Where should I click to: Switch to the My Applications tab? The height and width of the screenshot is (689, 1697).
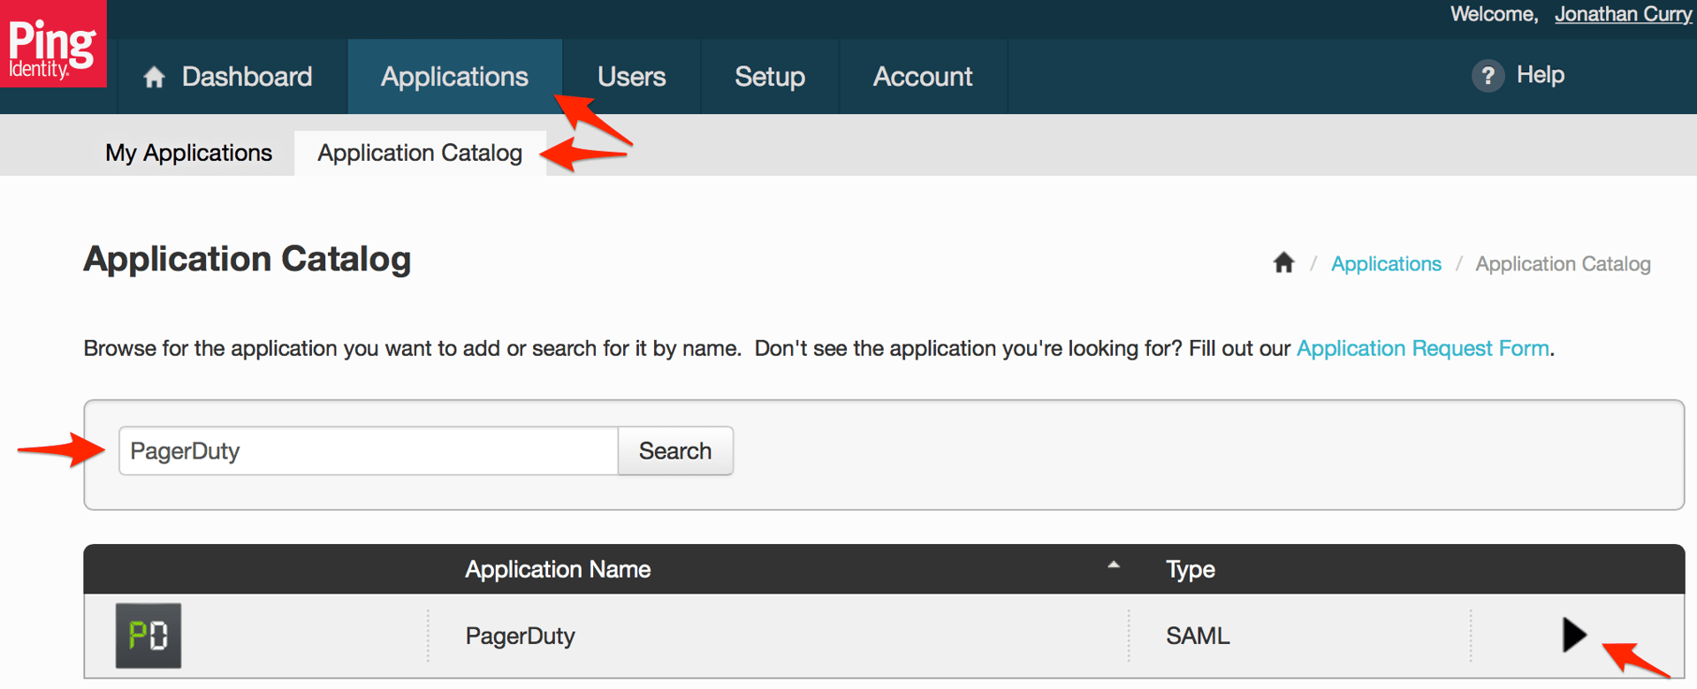click(x=188, y=153)
